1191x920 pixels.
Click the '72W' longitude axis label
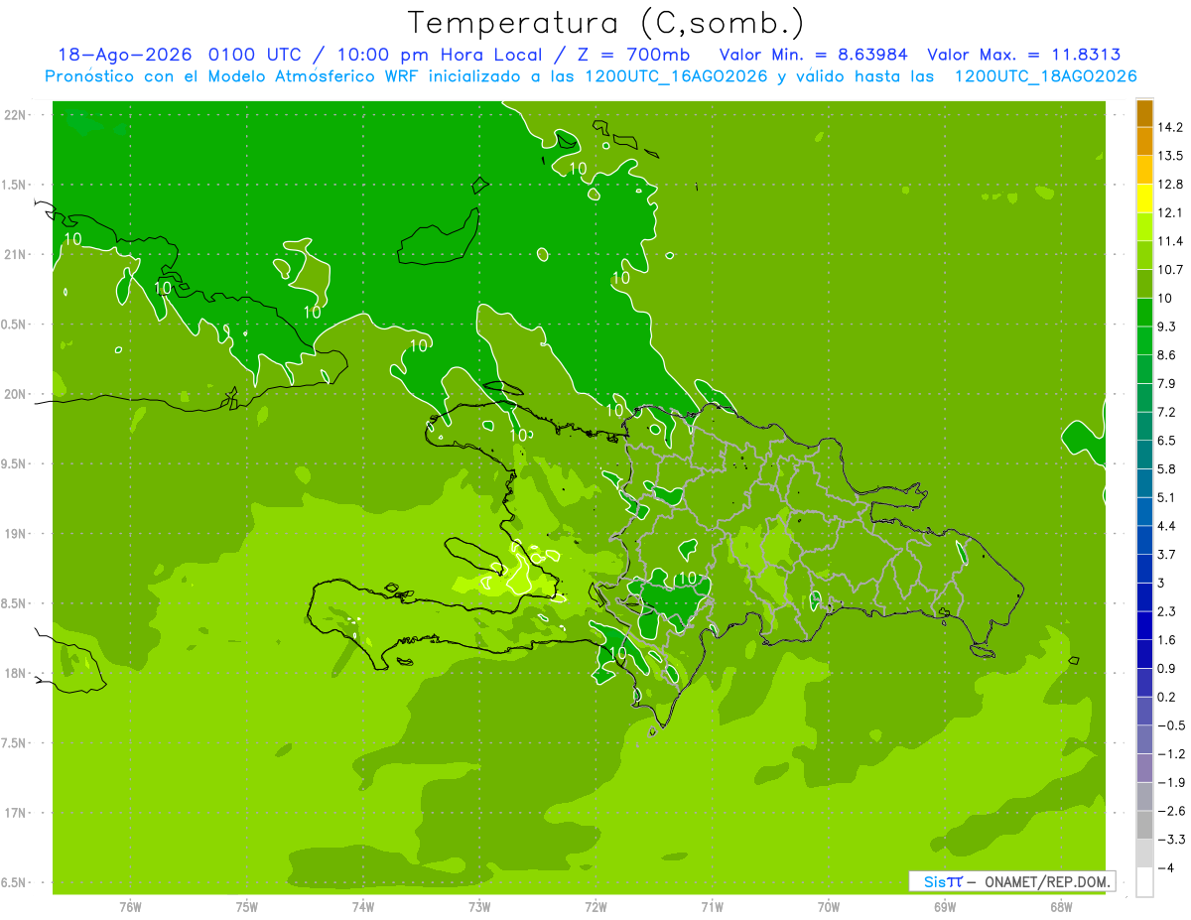595,907
